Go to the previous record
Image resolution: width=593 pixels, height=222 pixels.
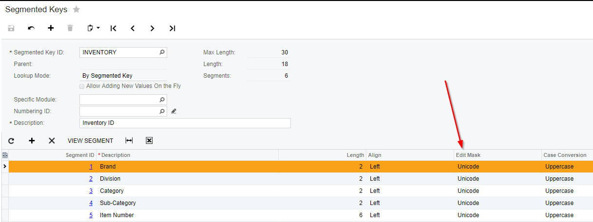pyautogui.click(x=133, y=28)
